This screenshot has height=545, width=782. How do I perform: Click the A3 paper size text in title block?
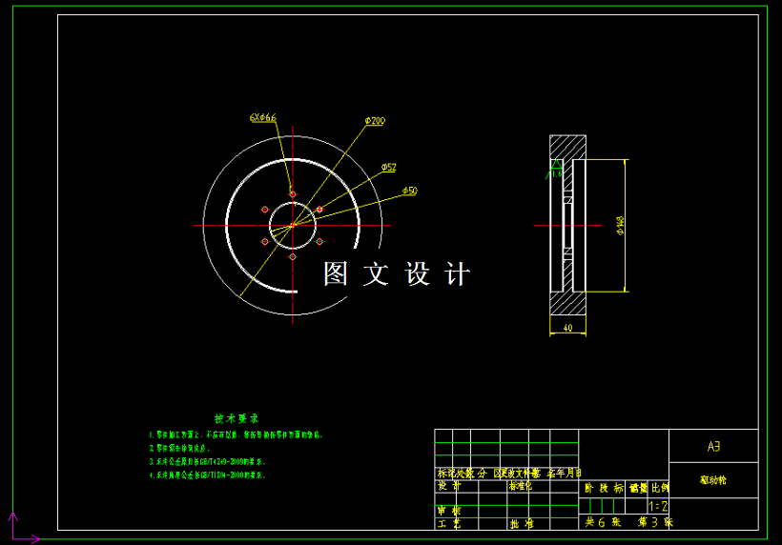point(713,446)
